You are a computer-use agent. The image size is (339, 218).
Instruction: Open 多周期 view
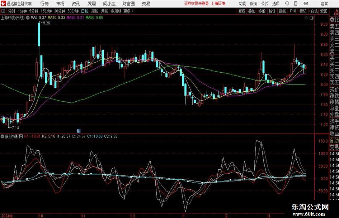click(116, 11)
